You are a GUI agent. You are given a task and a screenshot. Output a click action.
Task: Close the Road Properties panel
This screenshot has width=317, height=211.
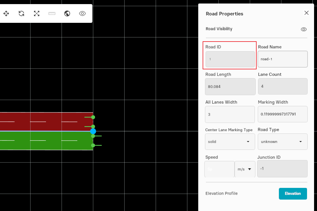(306, 13)
